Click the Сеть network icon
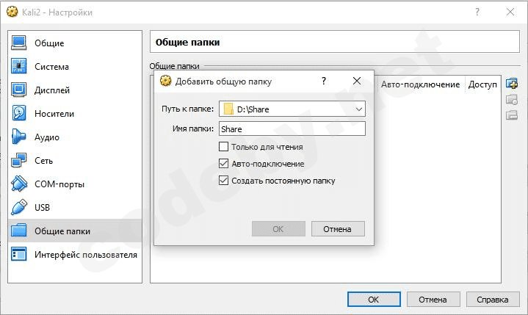 coord(18,160)
